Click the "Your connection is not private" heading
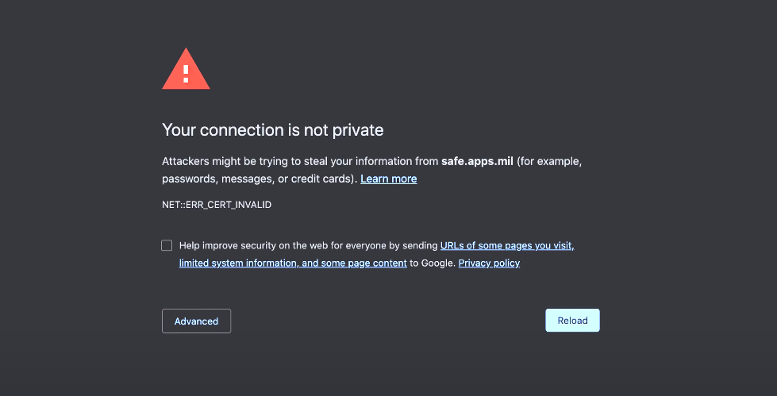 click(x=273, y=130)
